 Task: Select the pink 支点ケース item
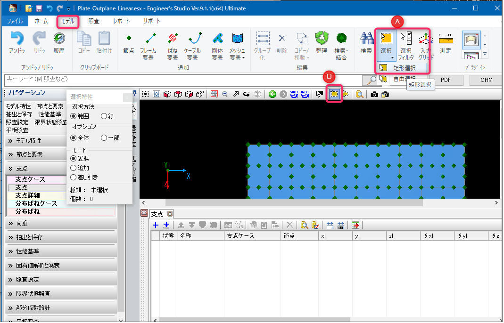coord(36,179)
